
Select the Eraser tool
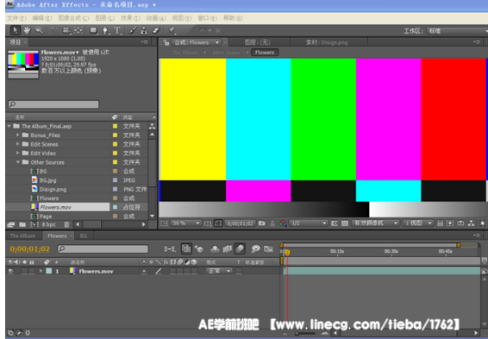coord(156,30)
